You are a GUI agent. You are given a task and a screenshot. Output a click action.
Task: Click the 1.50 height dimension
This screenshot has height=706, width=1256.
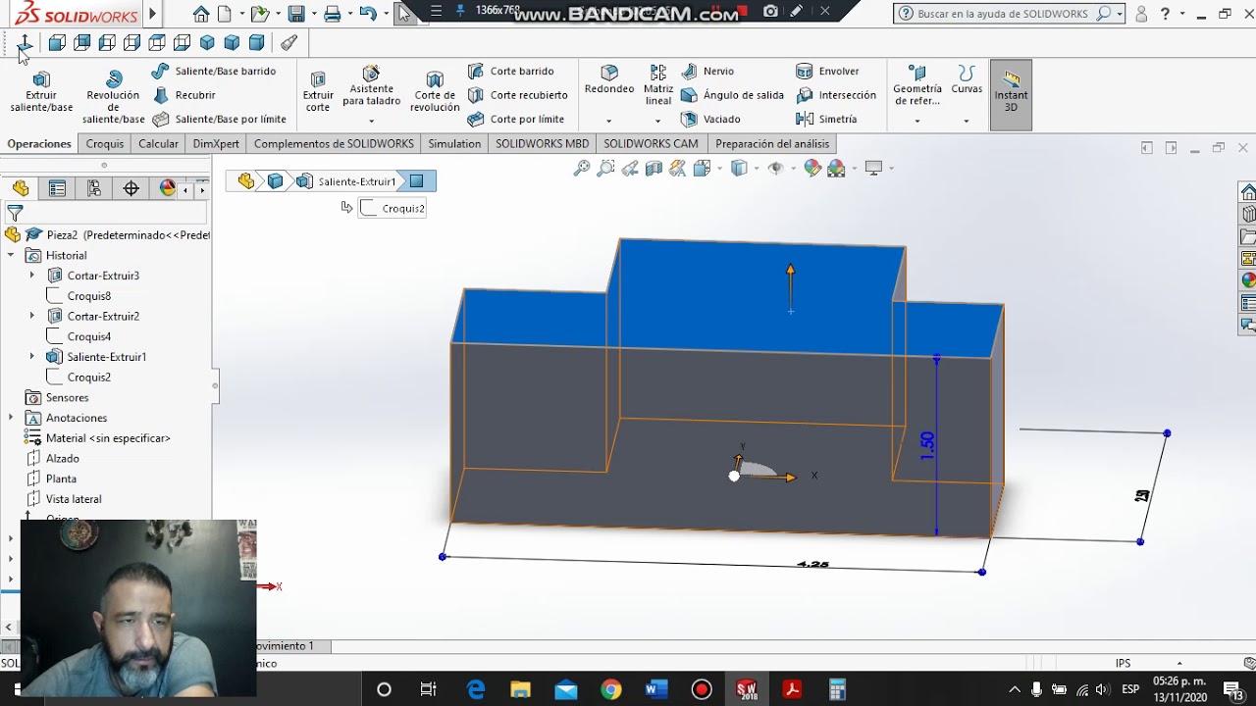[x=927, y=445]
